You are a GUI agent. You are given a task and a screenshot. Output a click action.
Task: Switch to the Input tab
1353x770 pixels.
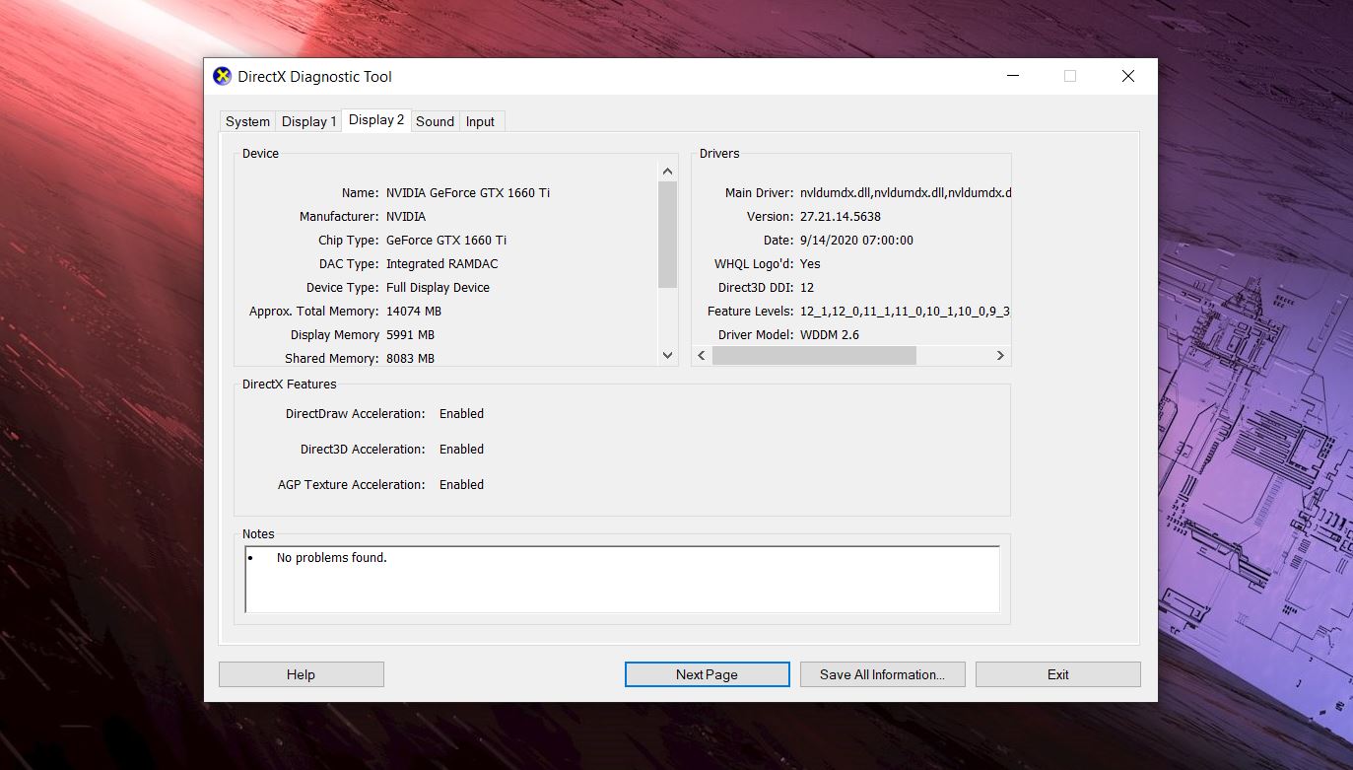coord(480,121)
